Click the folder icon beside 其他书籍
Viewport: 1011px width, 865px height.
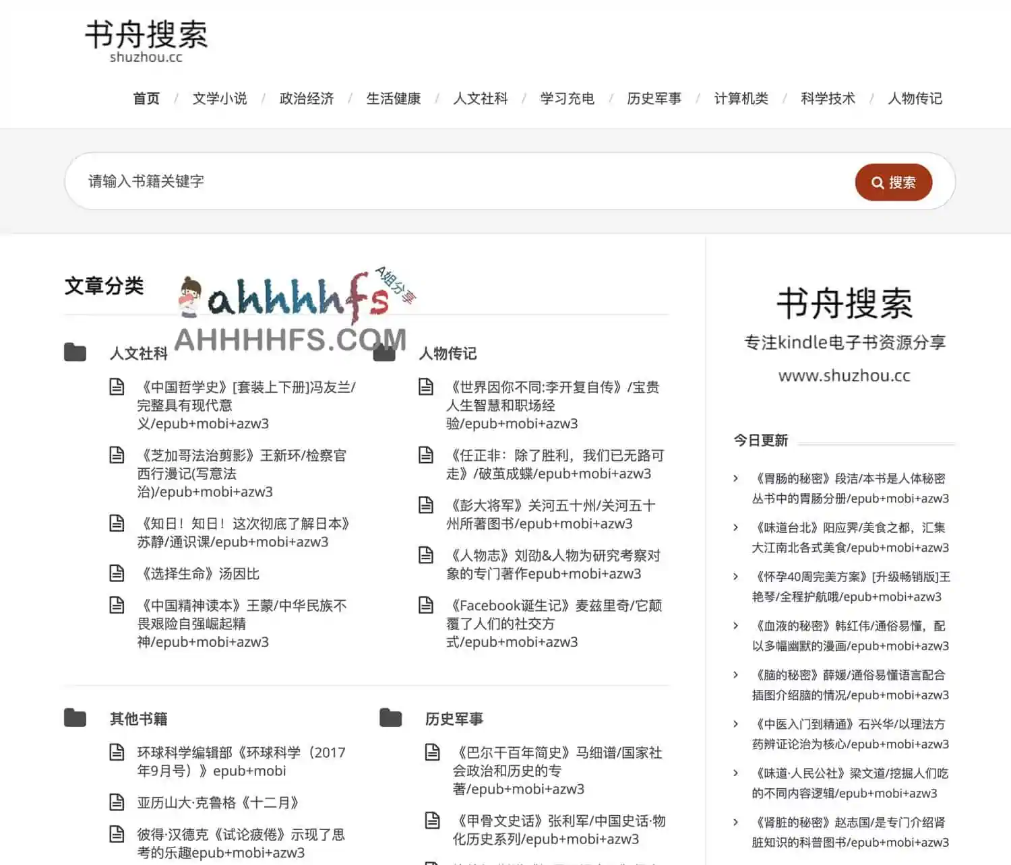(75, 717)
